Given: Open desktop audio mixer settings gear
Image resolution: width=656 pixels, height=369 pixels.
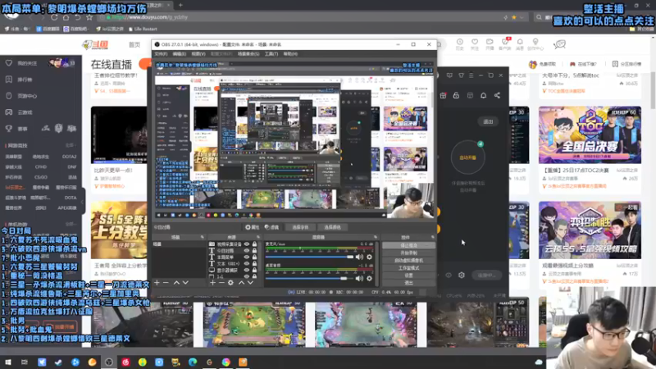Looking at the screenshot, I should pyautogui.click(x=370, y=278).
